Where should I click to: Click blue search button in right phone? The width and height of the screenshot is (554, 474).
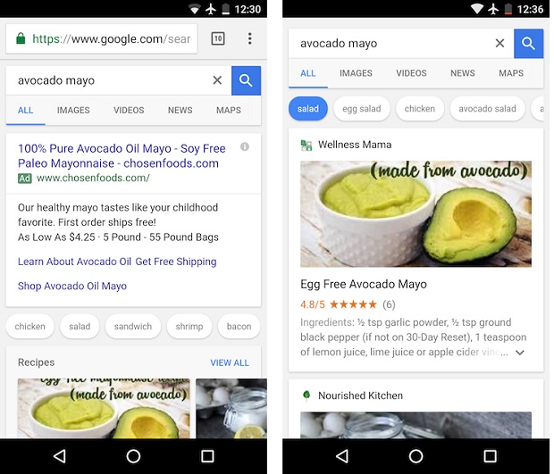pos(528,44)
